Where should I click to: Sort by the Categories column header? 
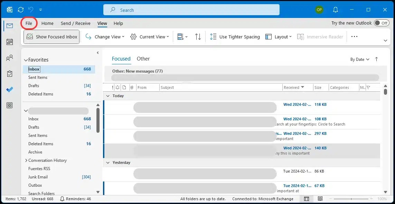coord(344,87)
